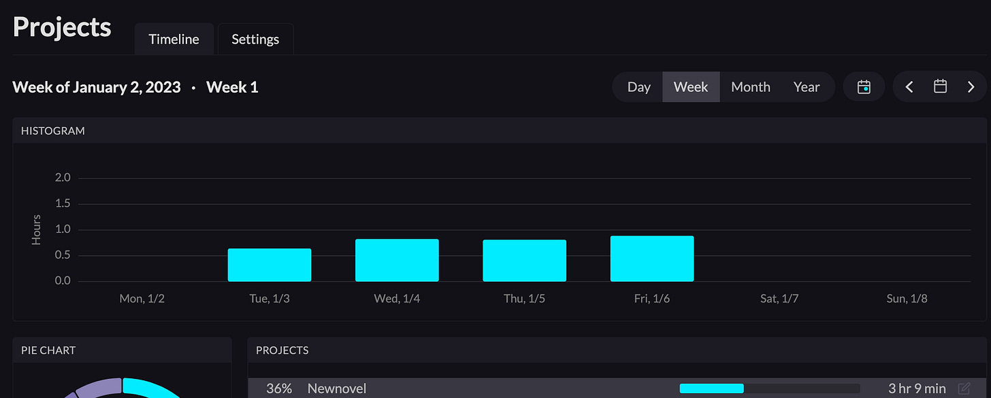Click the jump-to-today calendar icon
This screenshot has width=991, height=398.
tap(864, 87)
